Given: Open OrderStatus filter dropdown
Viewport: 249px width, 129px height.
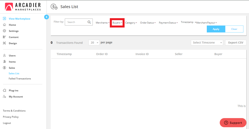Looking at the screenshot, I should (x=148, y=23).
